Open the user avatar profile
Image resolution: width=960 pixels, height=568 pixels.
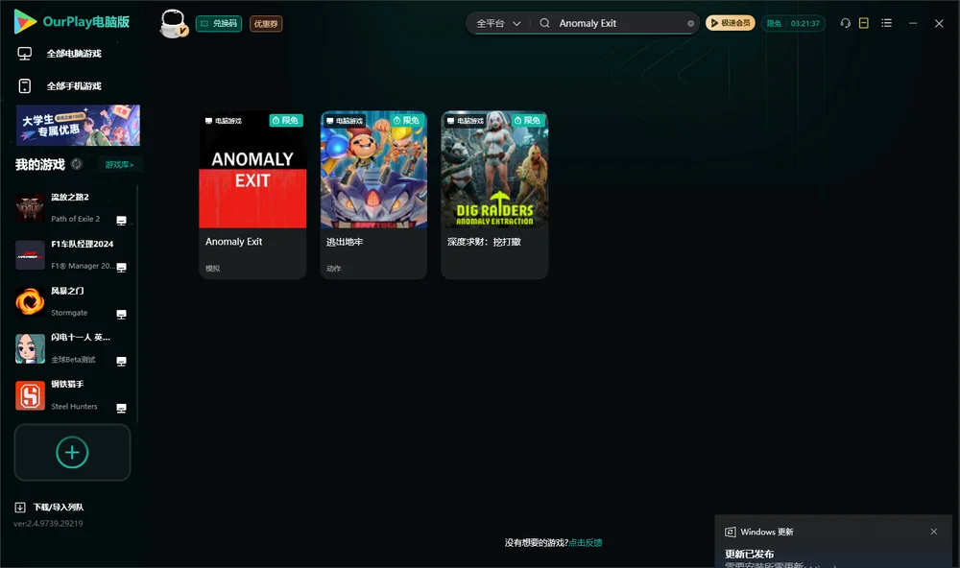pyautogui.click(x=173, y=24)
